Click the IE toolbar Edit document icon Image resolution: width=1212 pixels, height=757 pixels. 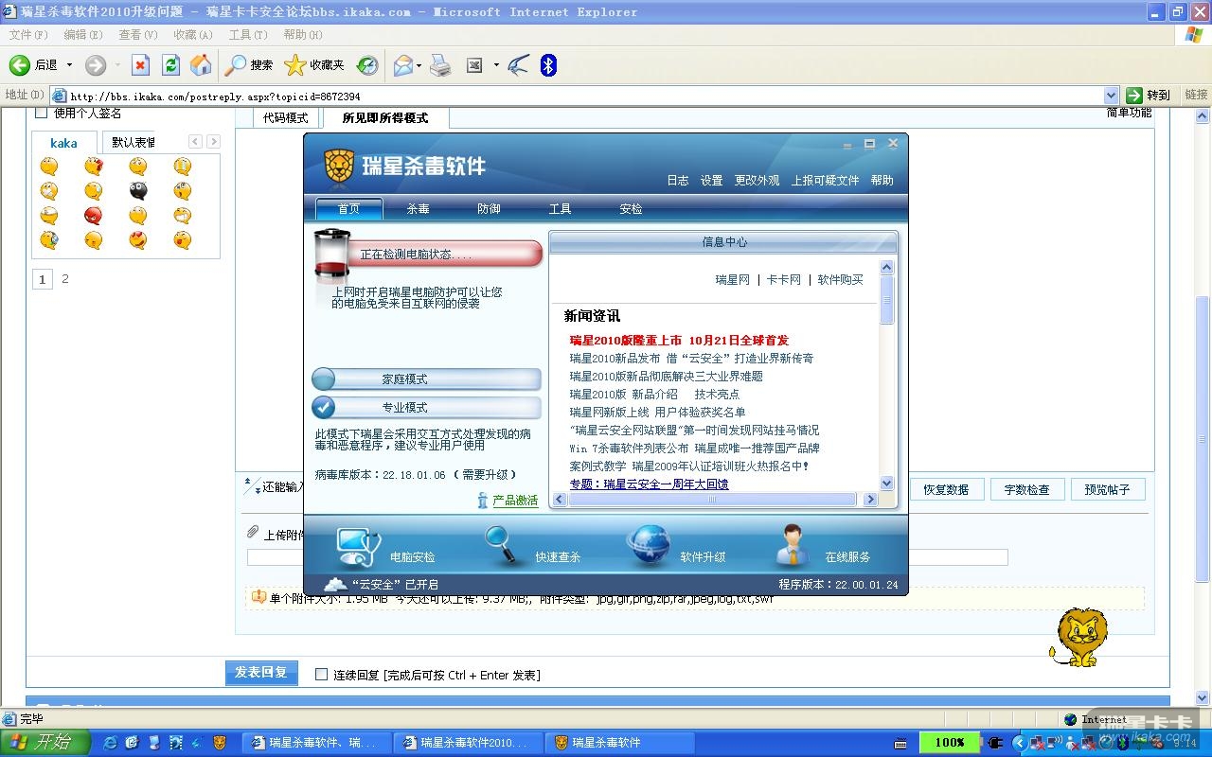point(474,65)
